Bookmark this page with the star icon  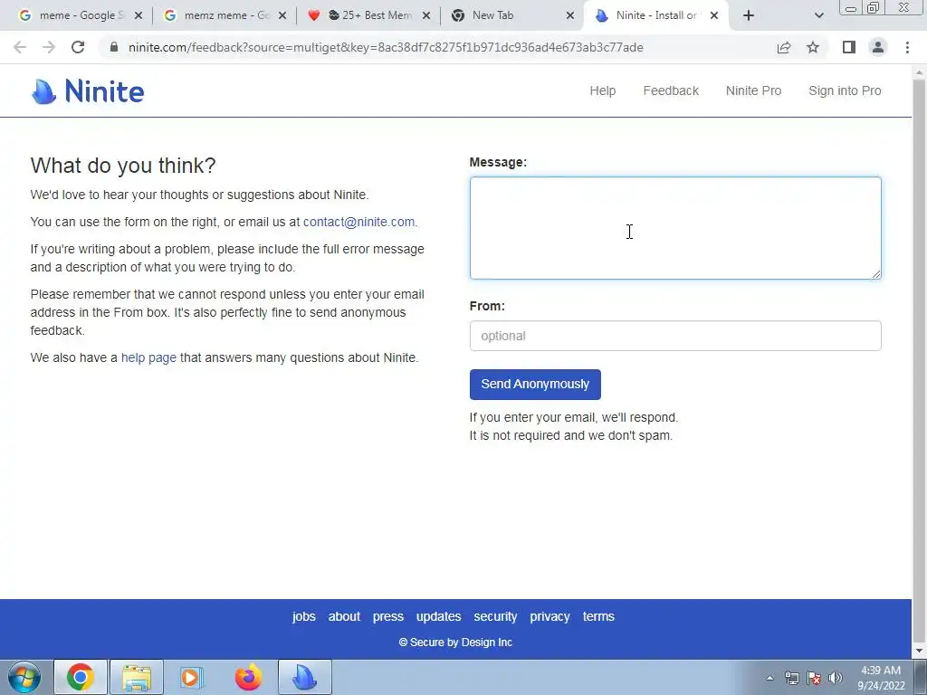813,47
